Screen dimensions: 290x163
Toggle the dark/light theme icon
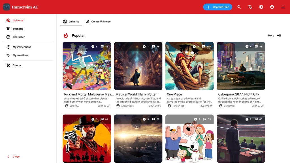(261, 7)
